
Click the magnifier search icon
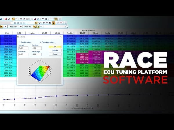click(x=66, y=27)
